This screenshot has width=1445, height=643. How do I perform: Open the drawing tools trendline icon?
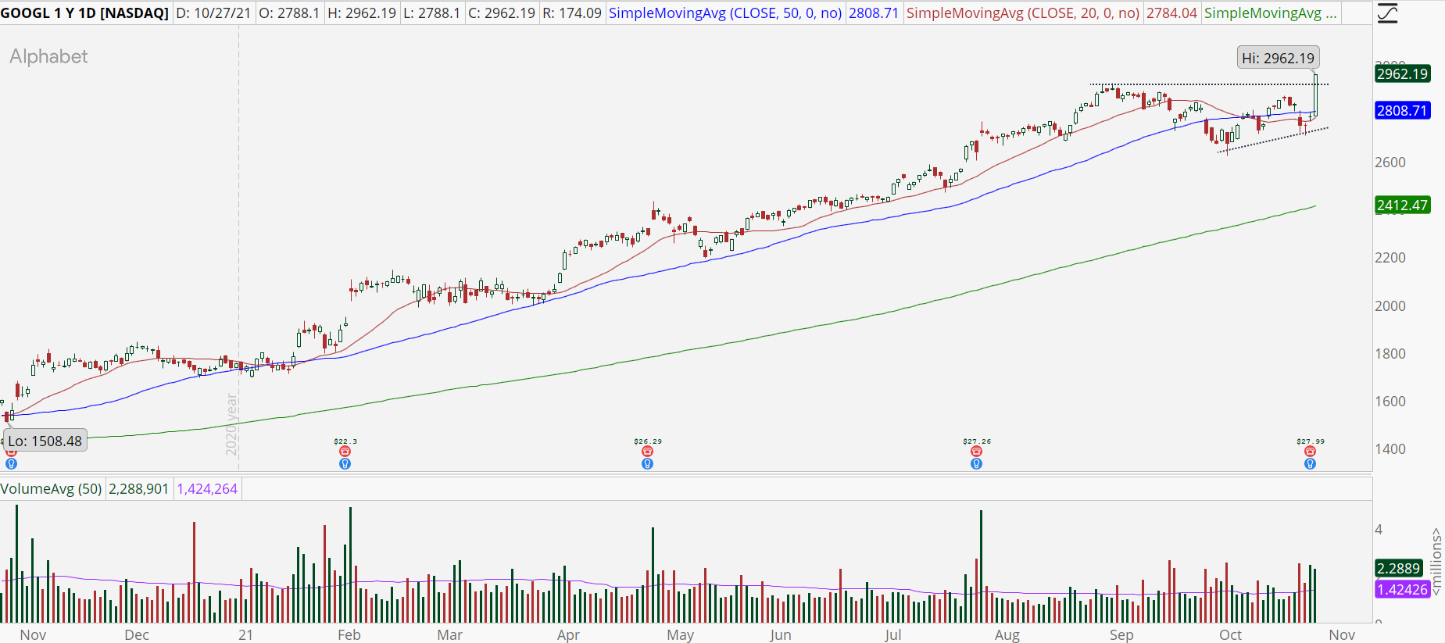[x=1387, y=13]
